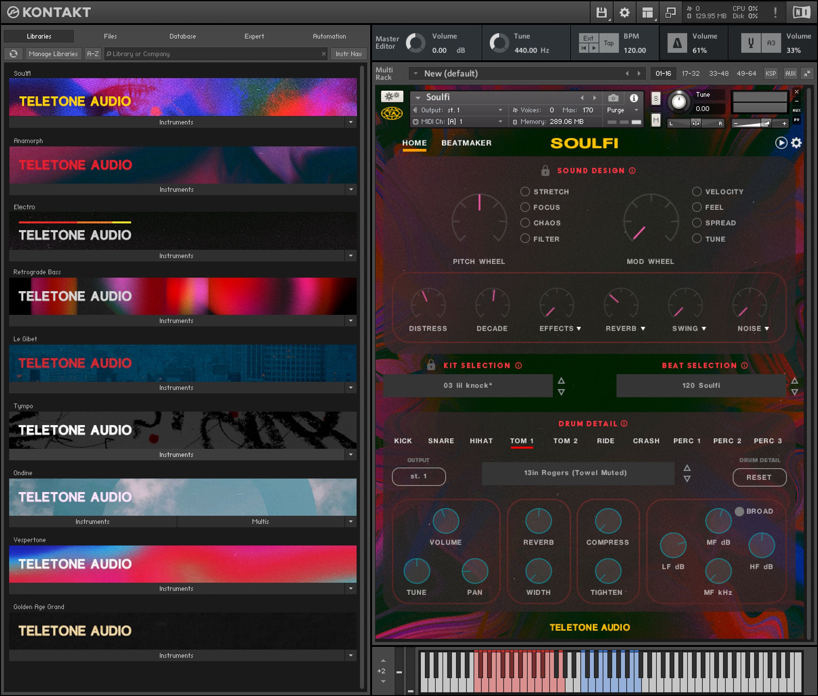Click the Manage Libraries button
This screenshot has height=696, width=818.
point(53,54)
